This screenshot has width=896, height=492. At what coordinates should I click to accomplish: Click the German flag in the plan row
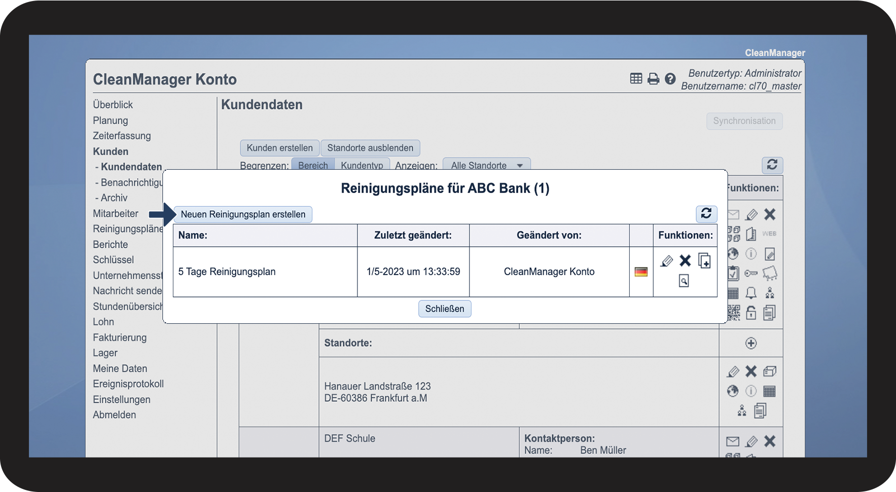641,272
